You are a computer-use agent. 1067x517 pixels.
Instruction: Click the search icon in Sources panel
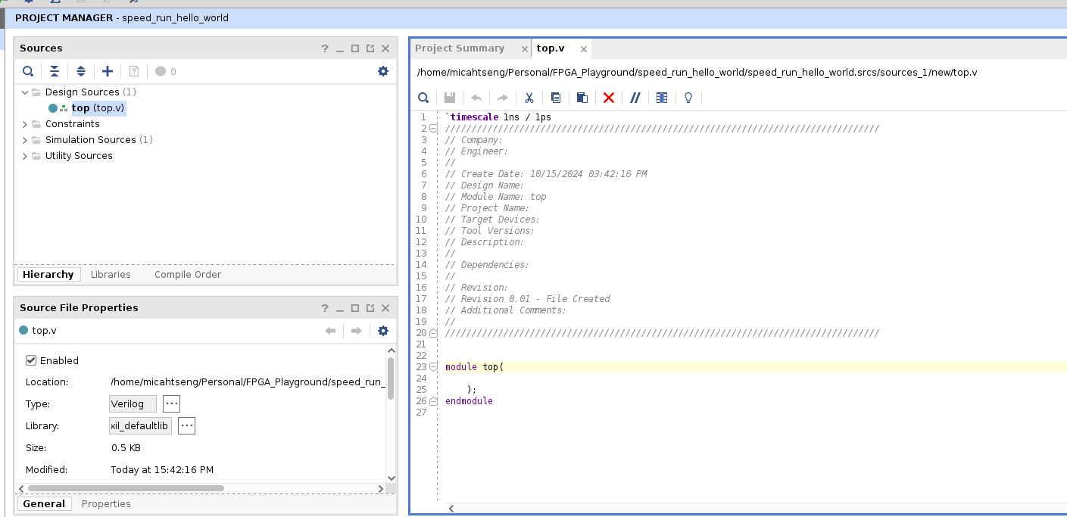click(x=28, y=71)
